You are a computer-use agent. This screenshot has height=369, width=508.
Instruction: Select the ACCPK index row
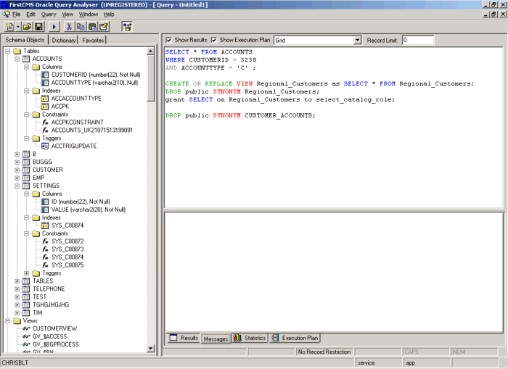click(x=60, y=107)
